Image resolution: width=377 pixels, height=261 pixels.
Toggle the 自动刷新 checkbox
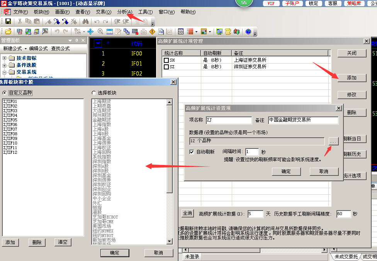[x=192, y=152]
